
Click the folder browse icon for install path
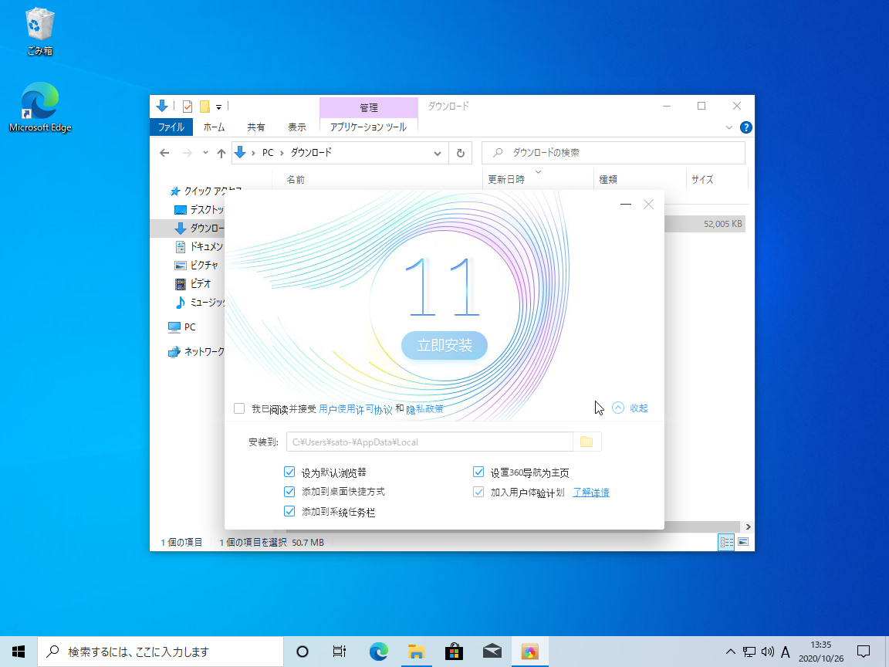[x=586, y=442]
